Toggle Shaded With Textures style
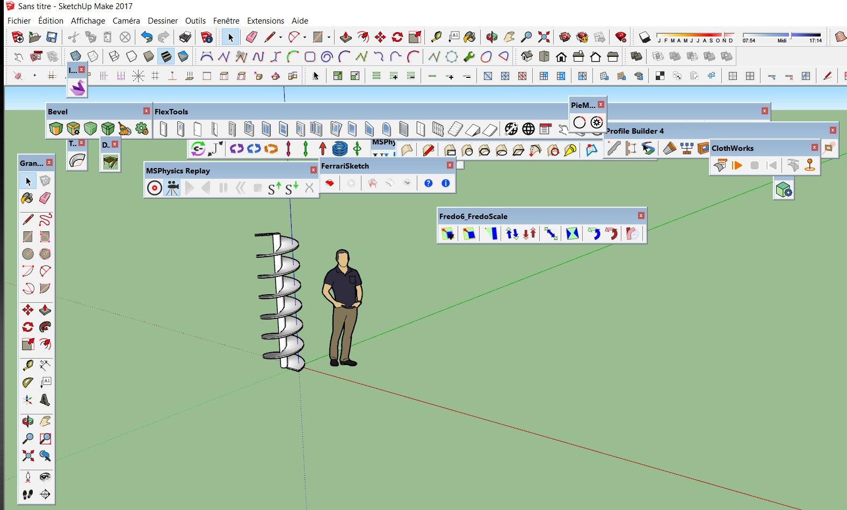Viewport: 847px width, 510px height. click(x=166, y=56)
